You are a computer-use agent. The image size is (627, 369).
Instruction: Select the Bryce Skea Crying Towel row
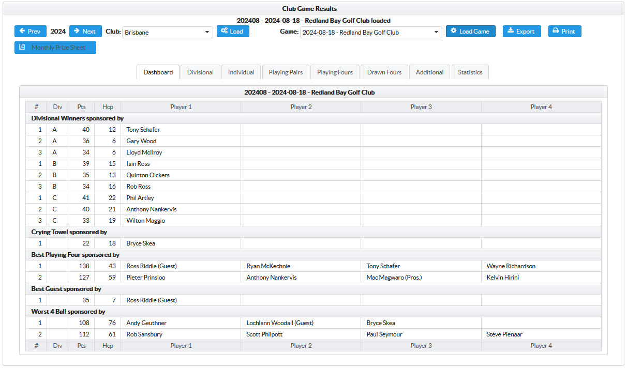tap(141, 243)
